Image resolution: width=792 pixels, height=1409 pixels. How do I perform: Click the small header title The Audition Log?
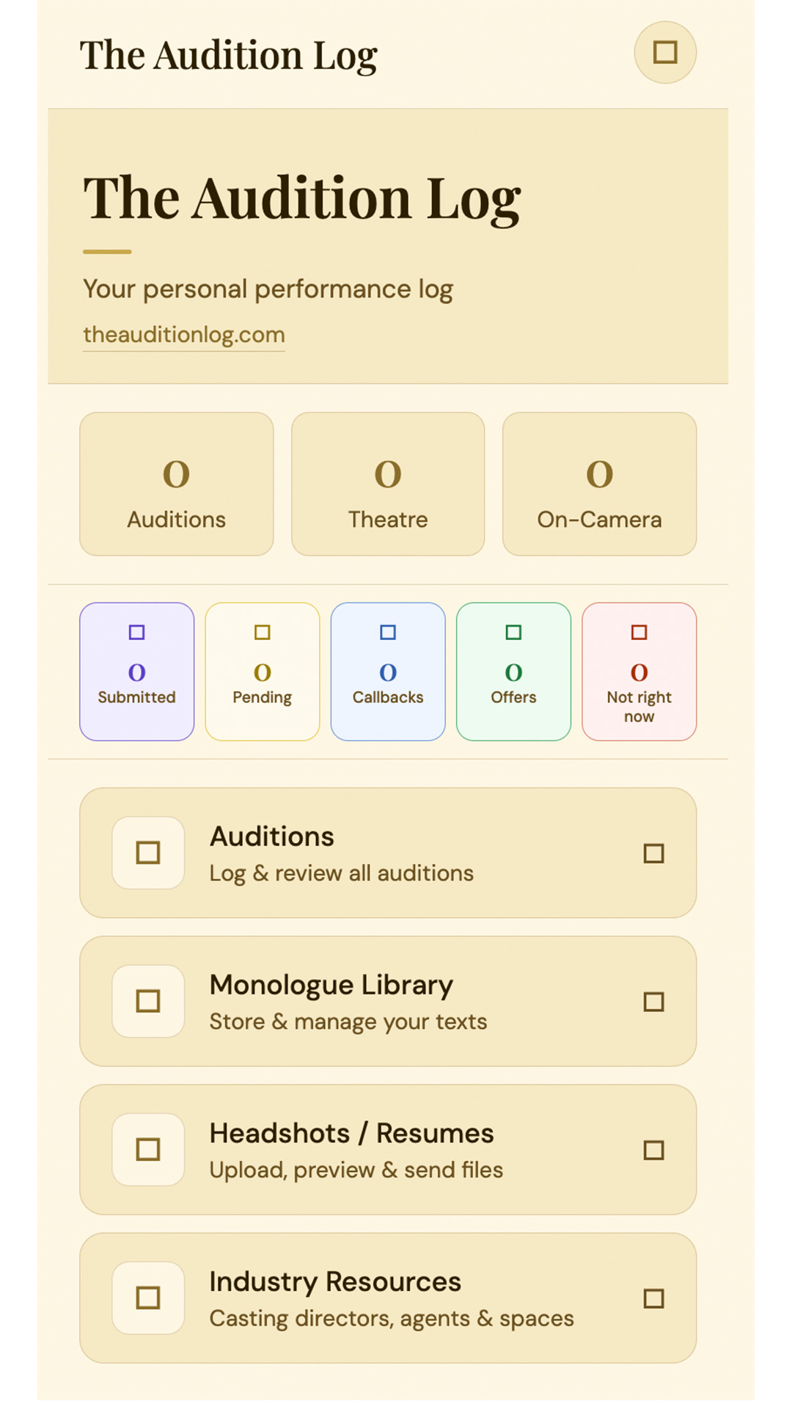[x=229, y=56]
